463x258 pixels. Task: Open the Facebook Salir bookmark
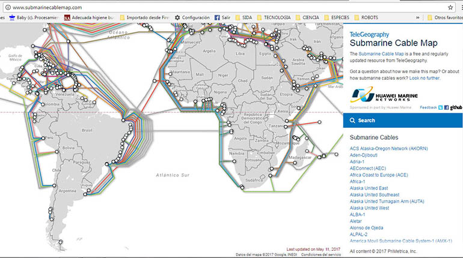(x=222, y=17)
